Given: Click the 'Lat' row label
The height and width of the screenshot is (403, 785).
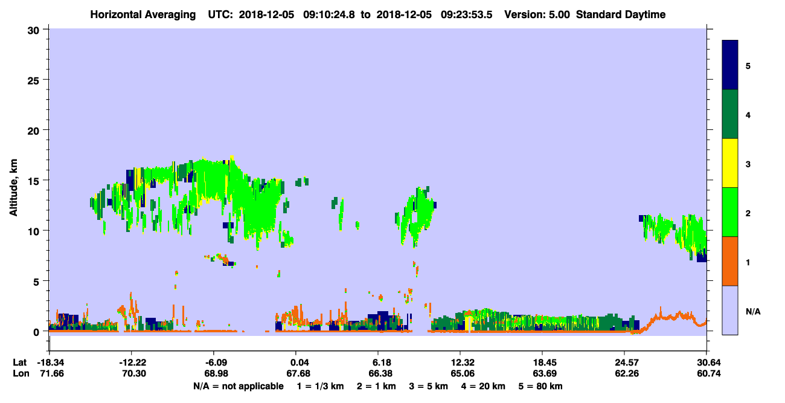Looking at the screenshot, I should coord(20,362).
